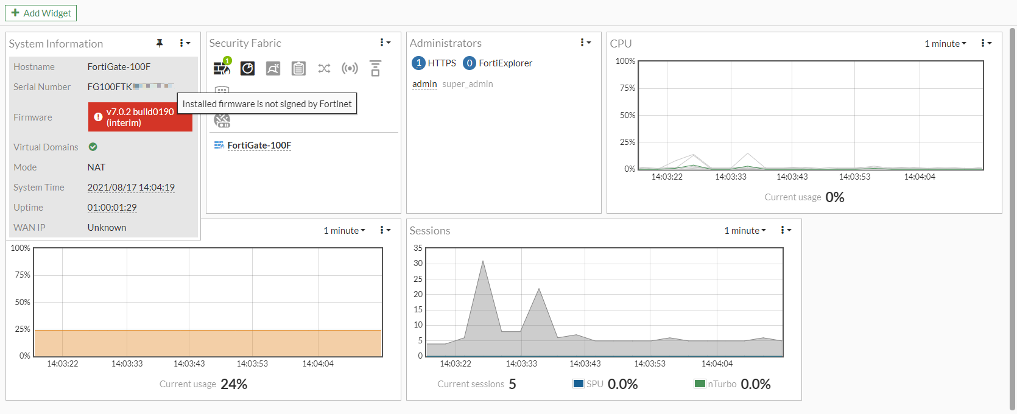Open the CPU widget 1 minute dropdown
The image size is (1017, 414).
(945, 44)
